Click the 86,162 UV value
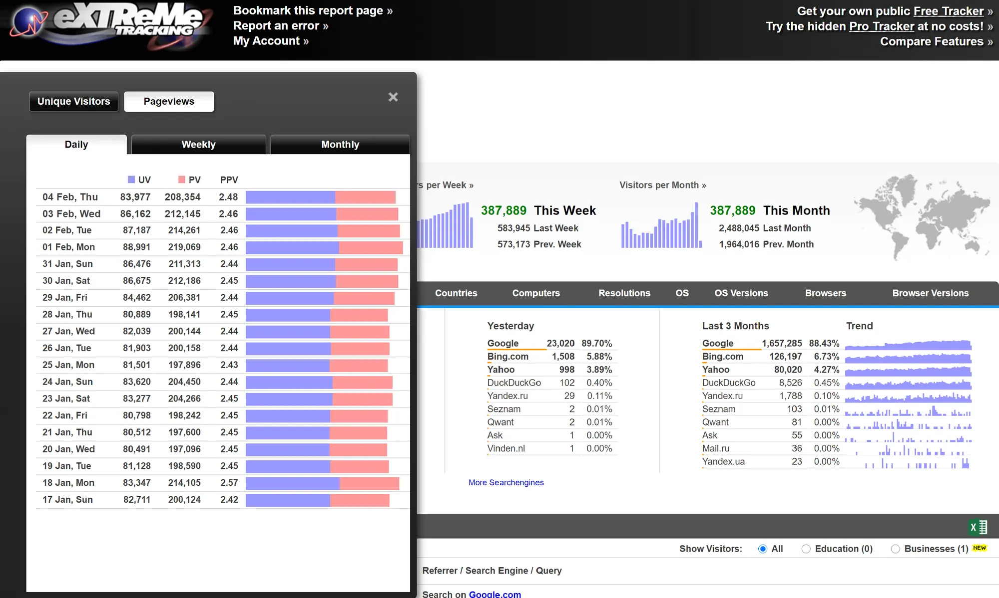999x598 pixels. point(135,214)
